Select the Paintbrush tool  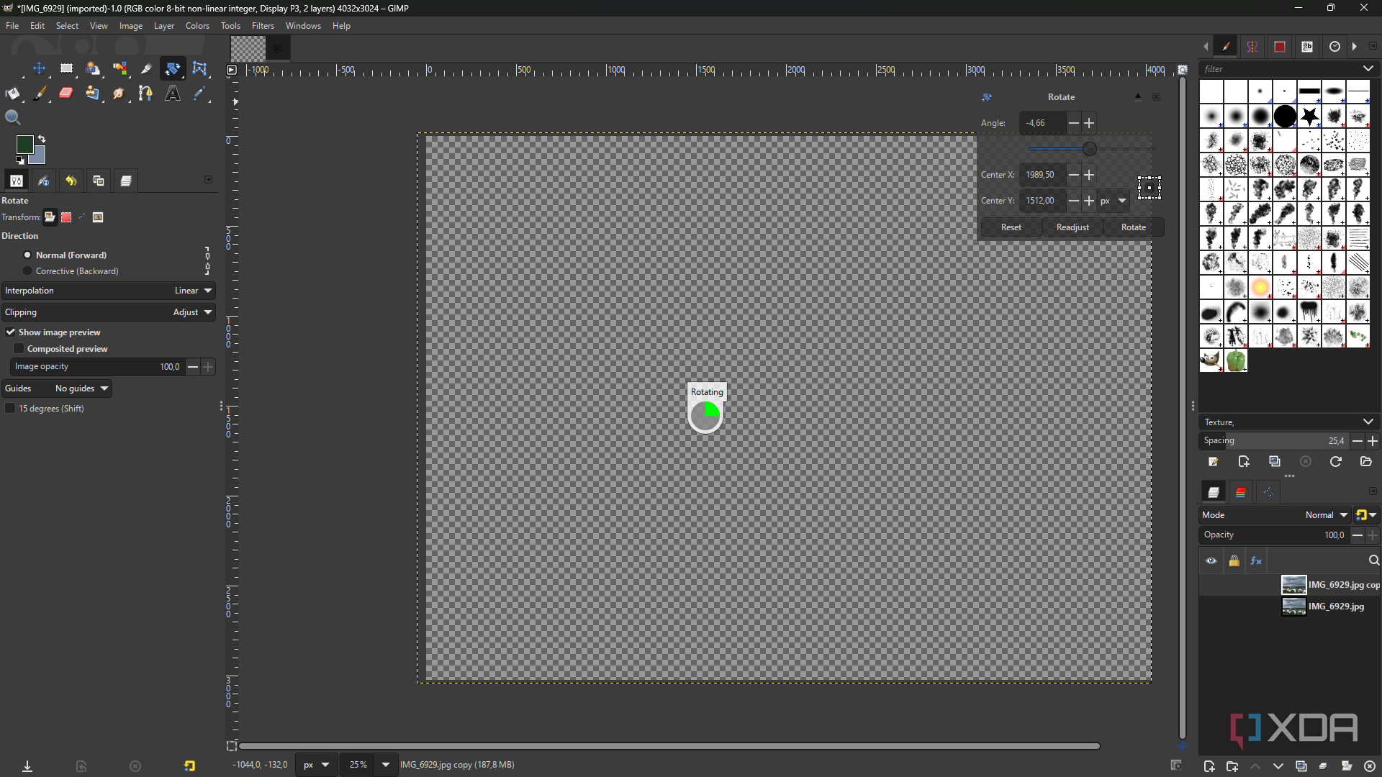[x=40, y=94]
